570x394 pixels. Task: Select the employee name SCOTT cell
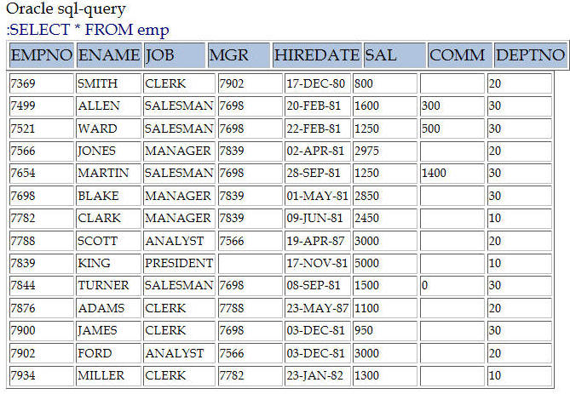[108, 241]
